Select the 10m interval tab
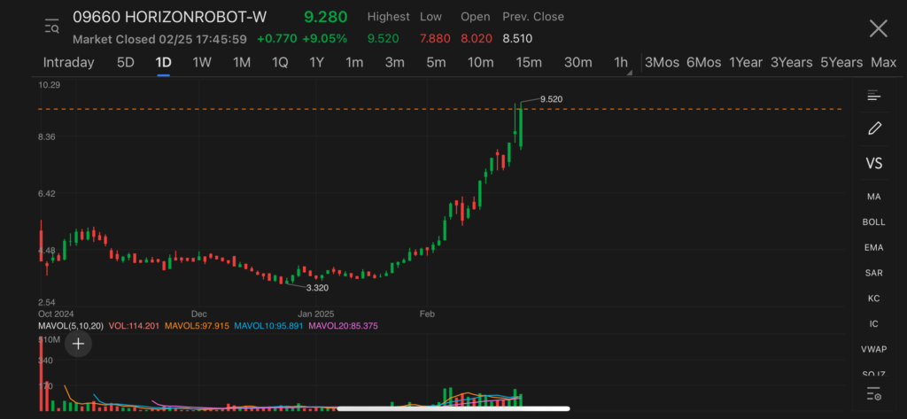907x419 pixels. coord(481,63)
